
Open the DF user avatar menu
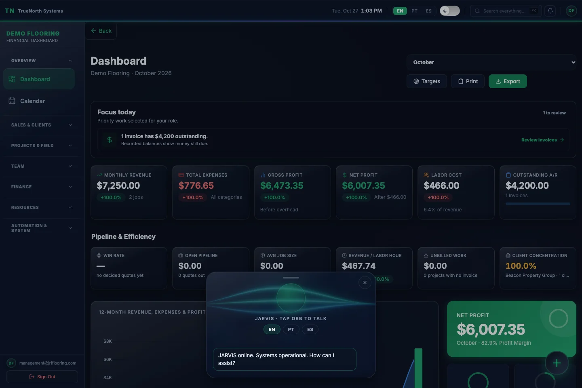pos(571,11)
